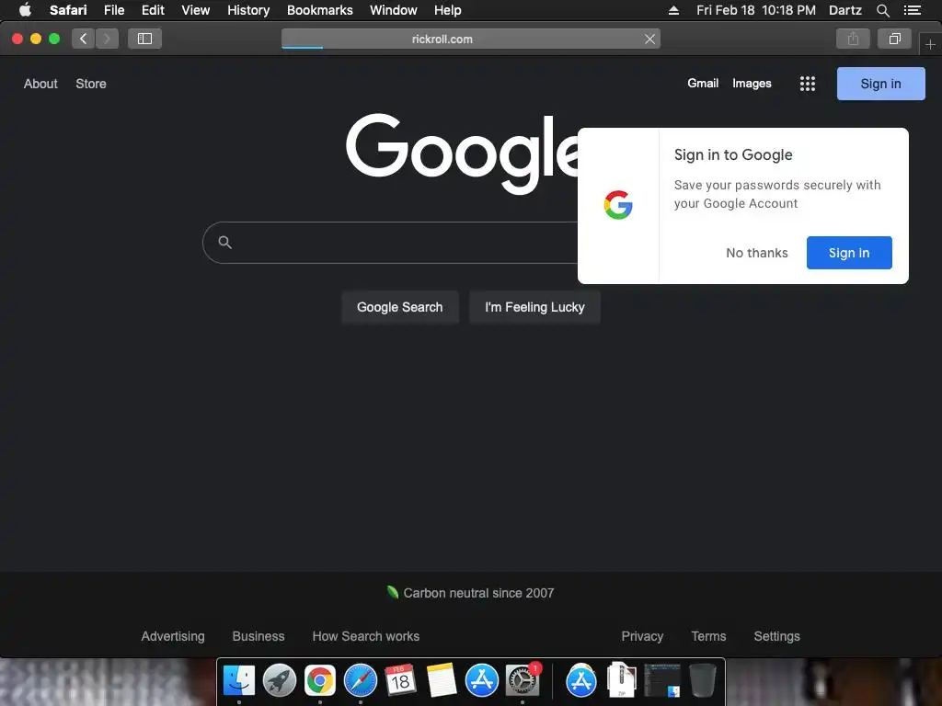Open the Window menu
The image size is (942, 706).
[x=393, y=10]
